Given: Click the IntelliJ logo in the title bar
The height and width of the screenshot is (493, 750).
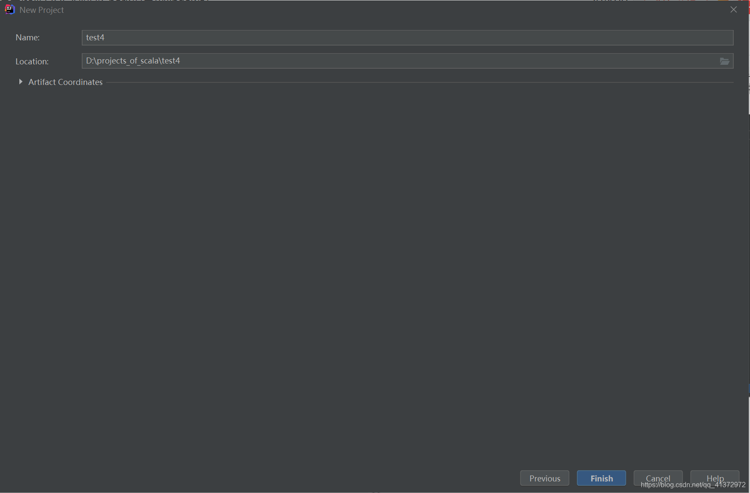Looking at the screenshot, I should click(x=9, y=9).
